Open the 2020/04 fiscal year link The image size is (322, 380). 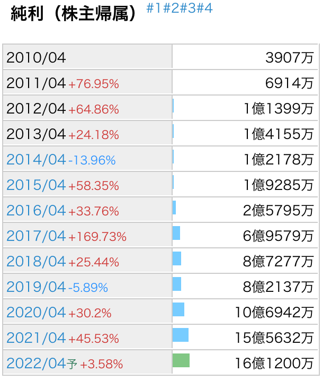coord(36,313)
